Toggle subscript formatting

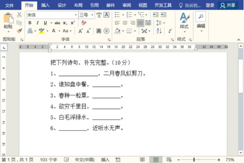65,23
